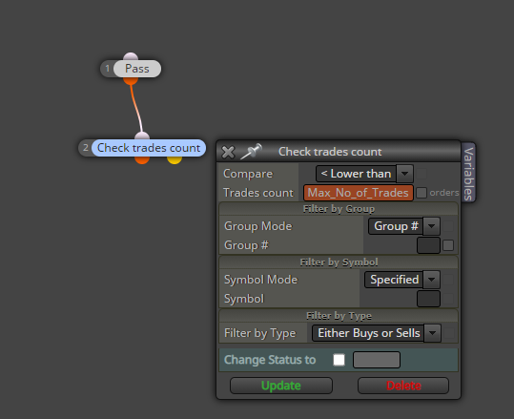Click the wire linking Pass to Check trades count
The width and height of the screenshot is (514, 419).
pos(137,108)
